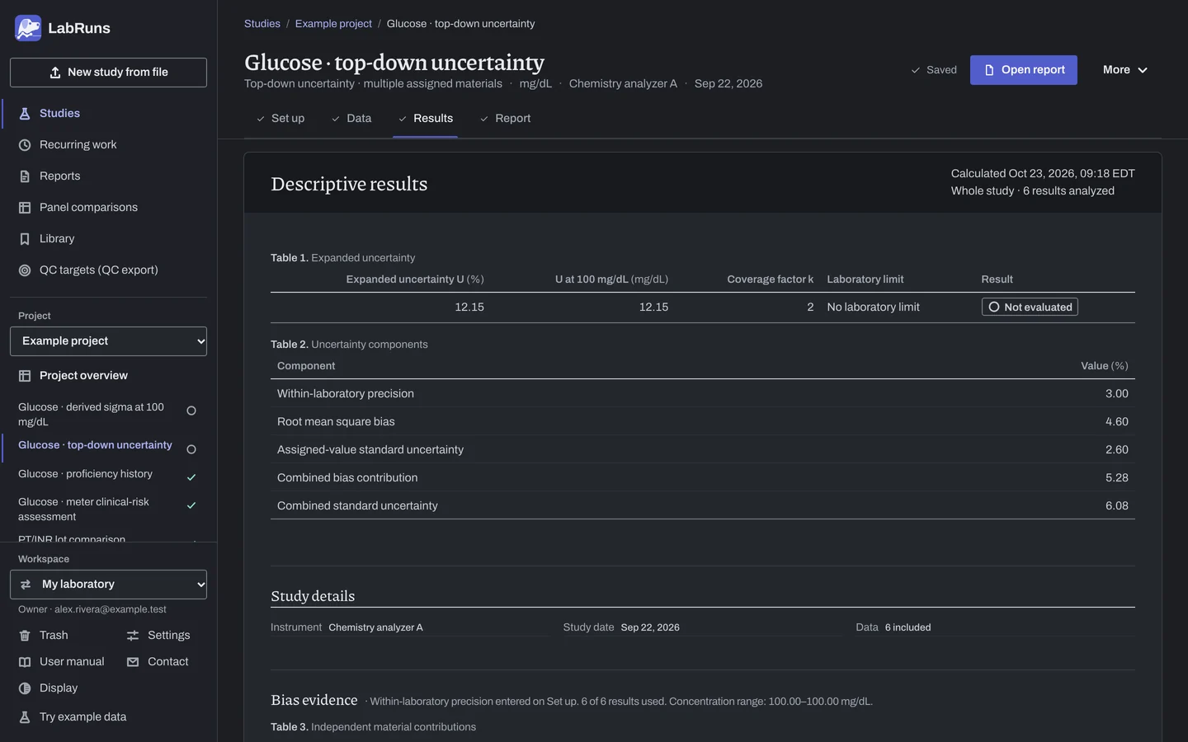Open Reports document icon in sidebar
This screenshot has width=1188, height=742.
tap(25, 176)
